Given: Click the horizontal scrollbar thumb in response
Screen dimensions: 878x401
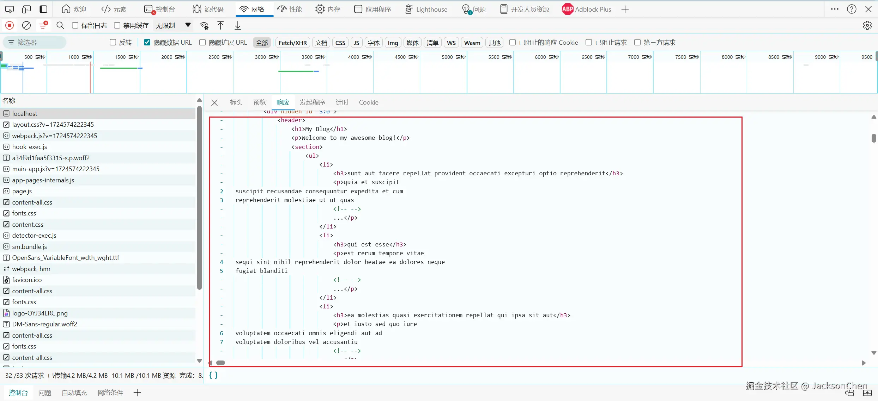Looking at the screenshot, I should pyautogui.click(x=221, y=363).
